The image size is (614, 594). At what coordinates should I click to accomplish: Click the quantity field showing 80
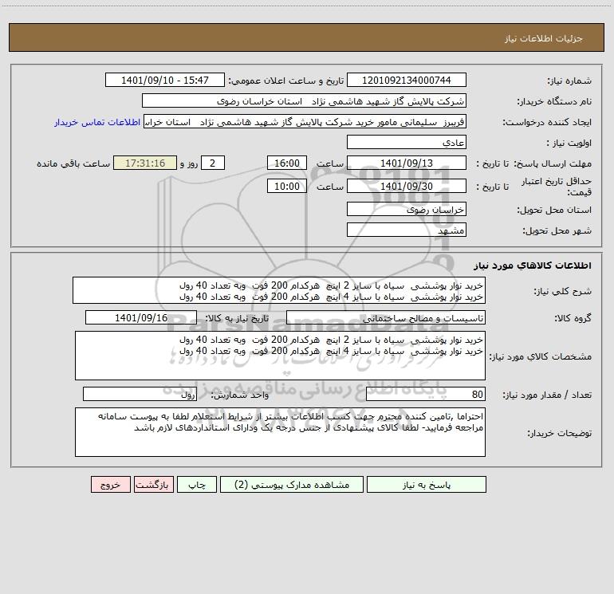pos(426,395)
